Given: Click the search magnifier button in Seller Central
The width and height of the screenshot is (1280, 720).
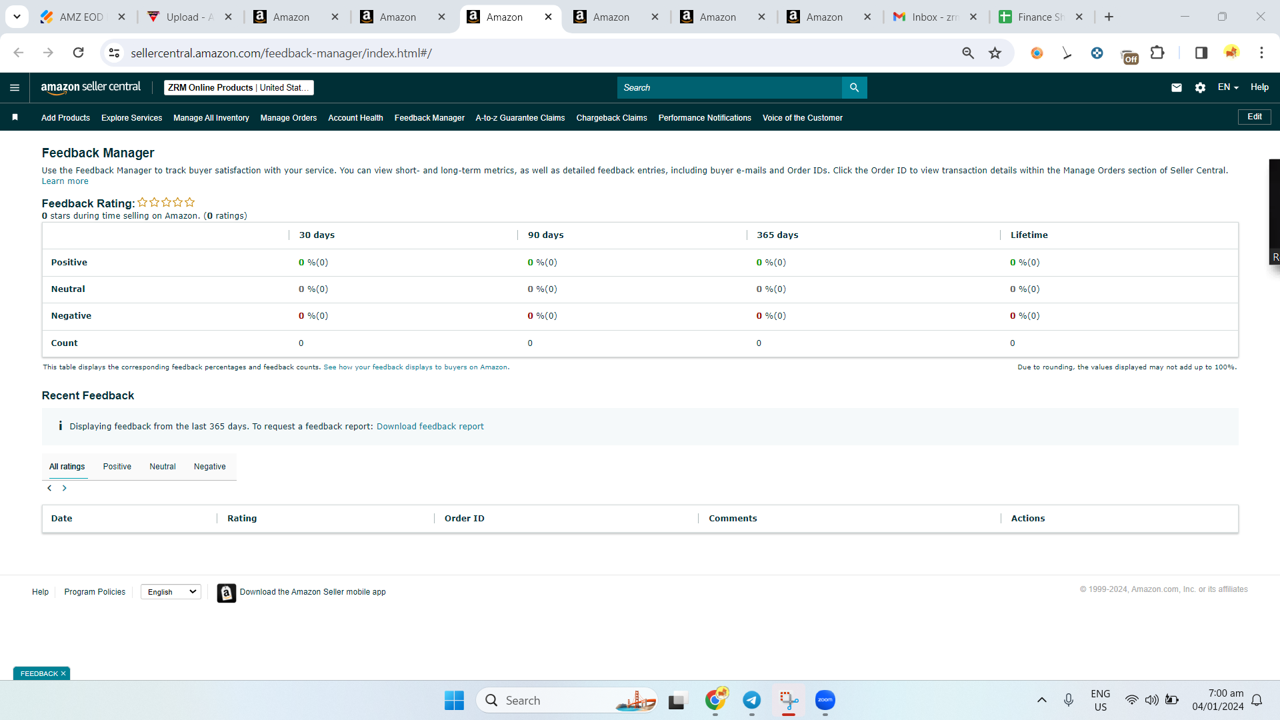Looking at the screenshot, I should point(854,87).
